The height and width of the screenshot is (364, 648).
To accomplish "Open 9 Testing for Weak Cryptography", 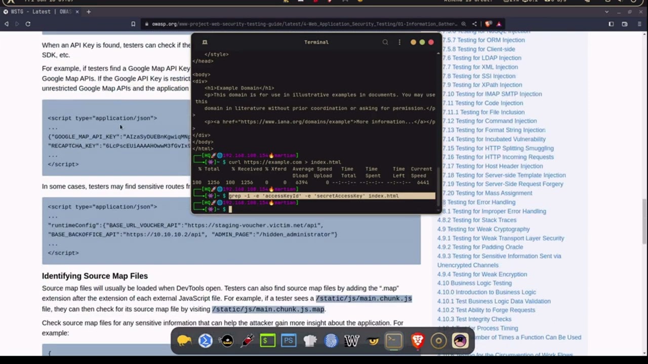I will tap(483, 229).
